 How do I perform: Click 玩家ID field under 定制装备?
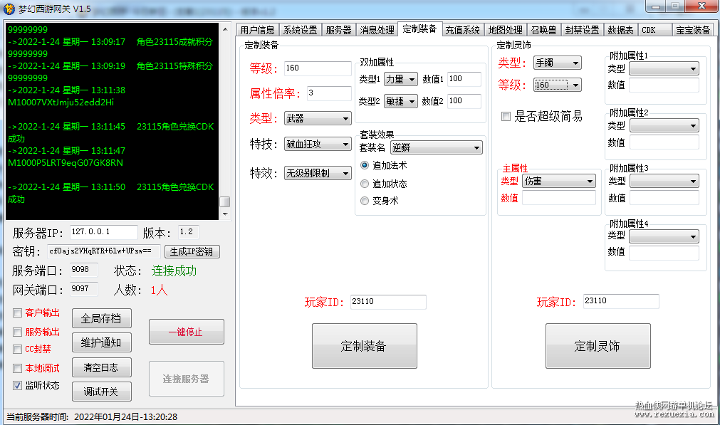click(388, 302)
